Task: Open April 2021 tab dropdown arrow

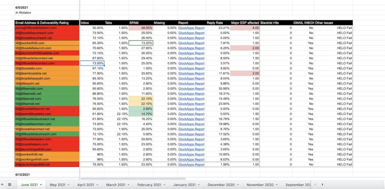Action: pyautogui.click(x=97, y=185)
